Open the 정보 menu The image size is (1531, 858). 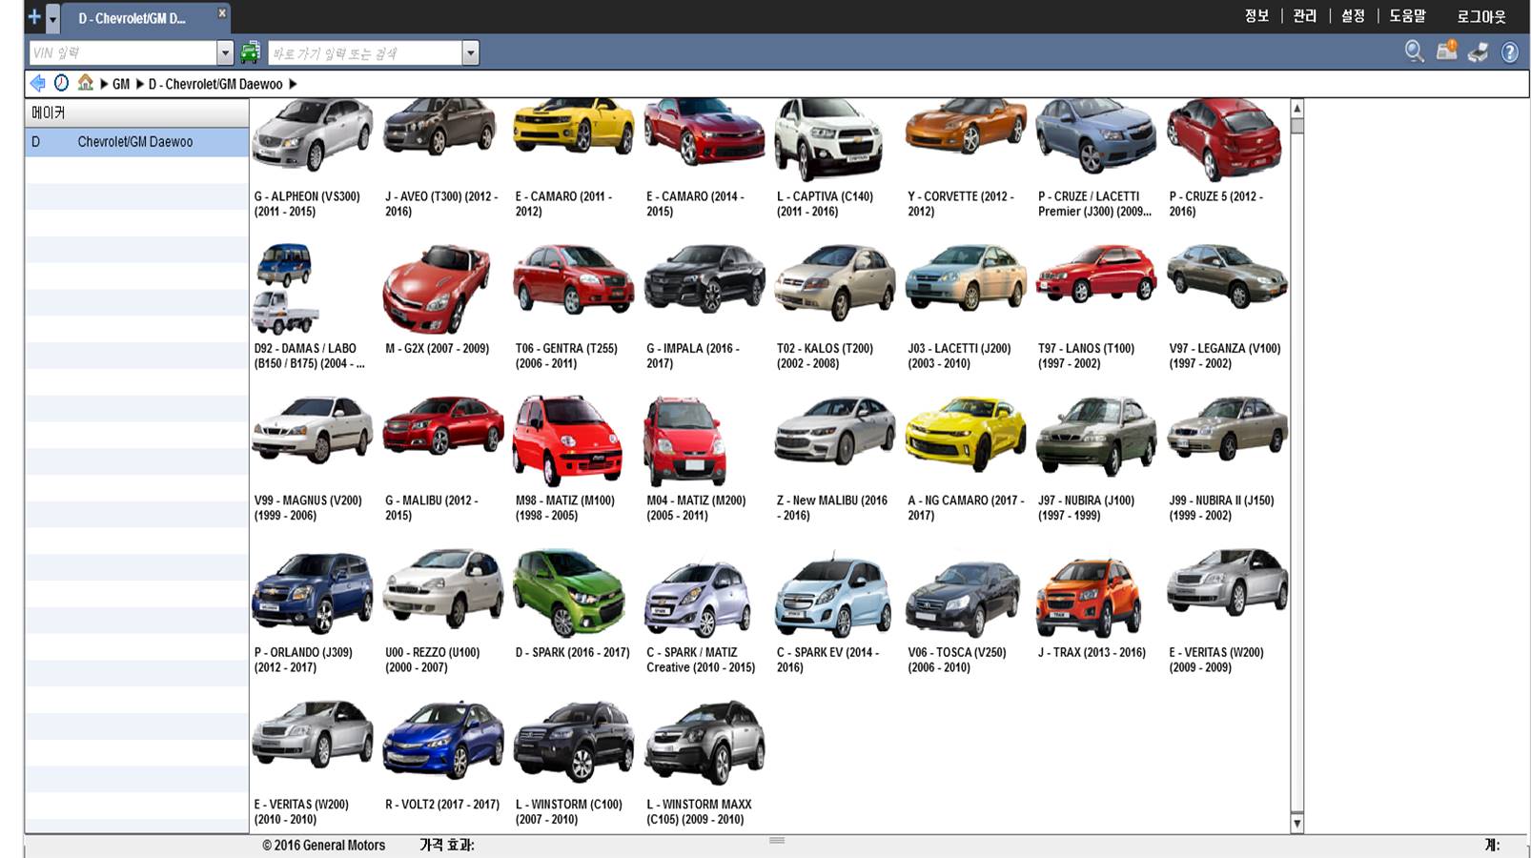(x=1256, y=16)
